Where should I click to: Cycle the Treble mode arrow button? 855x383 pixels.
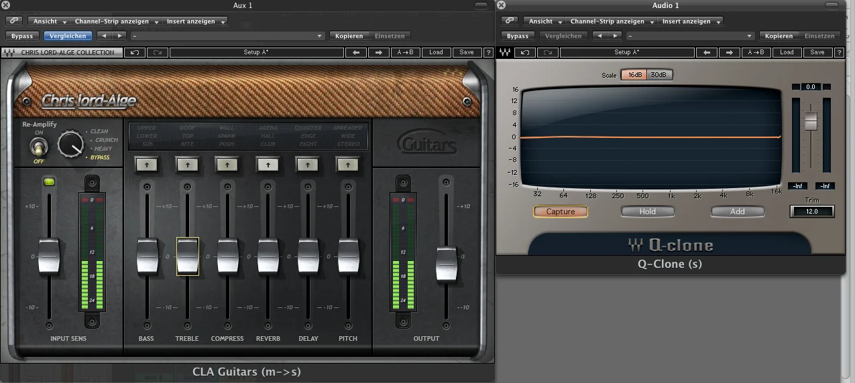coord(187,163)
